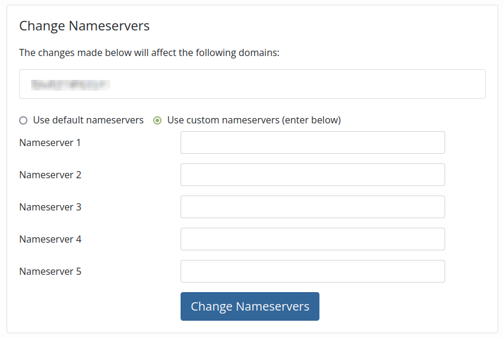Submit with the blue Change Nameservers button
Viewport: 503px width, 338px height.
pyautogui.click(x=250, y=306)
